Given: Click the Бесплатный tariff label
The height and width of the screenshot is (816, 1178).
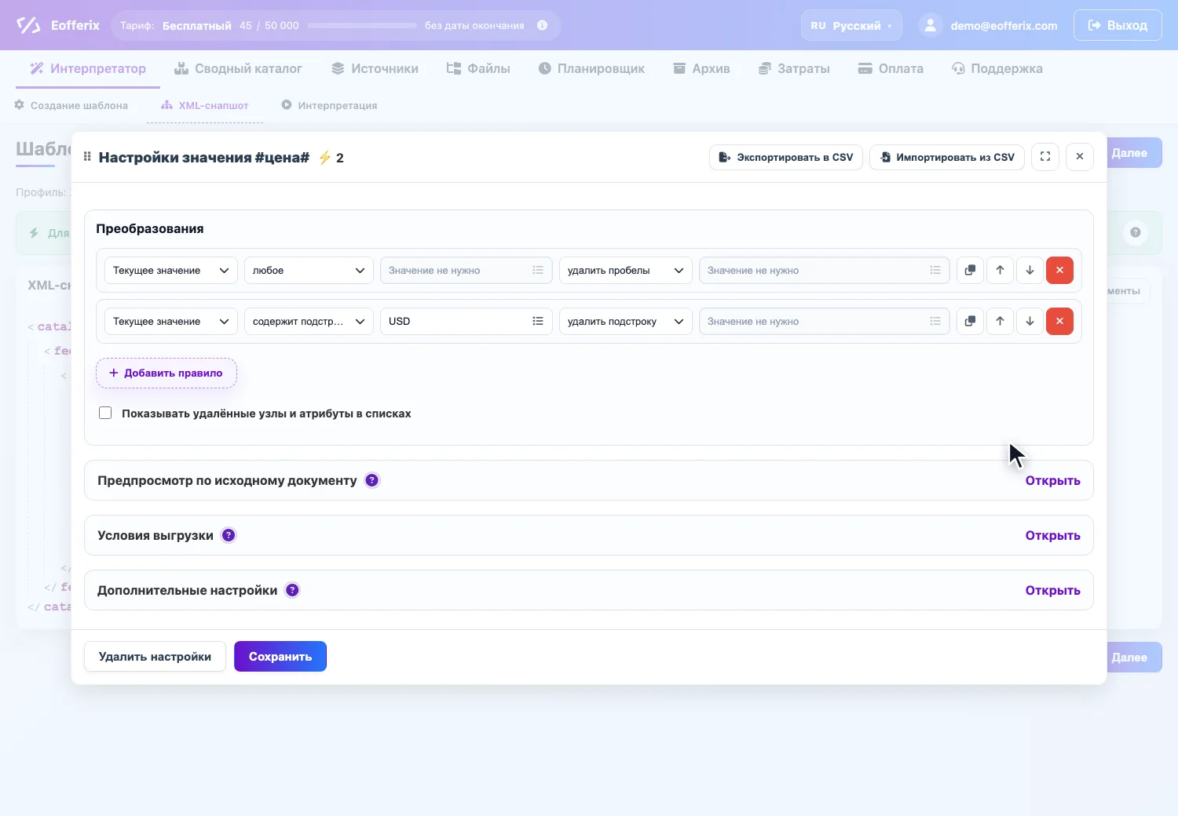Looking at the screenshot, I should pos(197,25).
